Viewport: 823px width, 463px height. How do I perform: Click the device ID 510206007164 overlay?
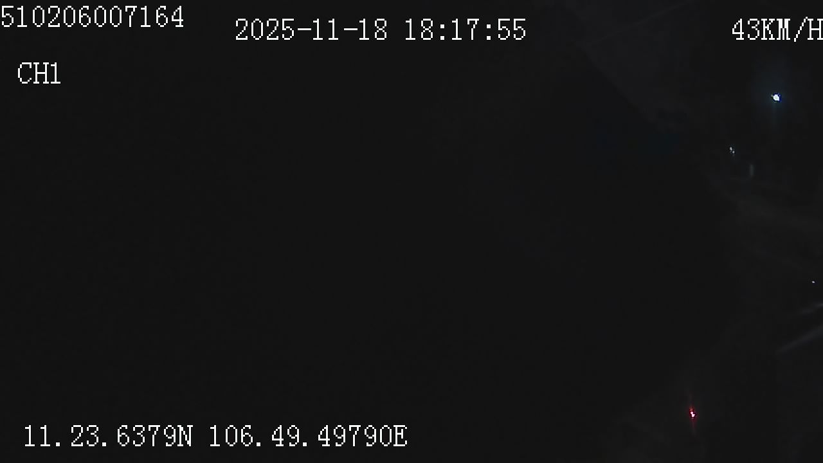click(x=92, y=17)
